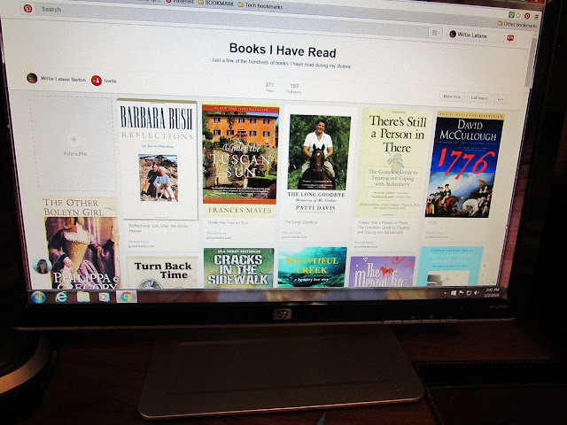Click 'The Long Goodbye' caption text
Viewport: 567px width, 425px height.
301,222
